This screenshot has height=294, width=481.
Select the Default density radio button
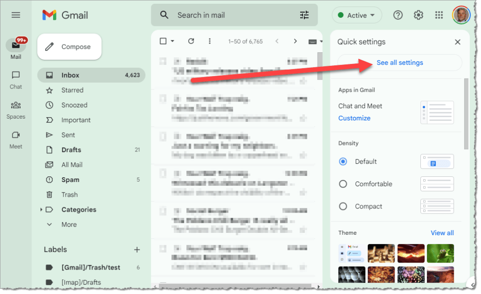[x=343, y=161]
